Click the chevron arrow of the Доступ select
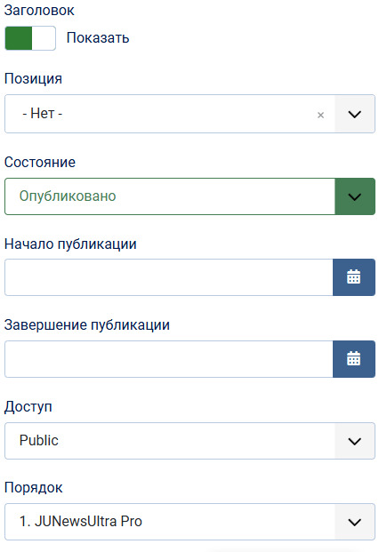Image resolution: width=387 pixels, height=552 pixels. click(x=355, y=441)
